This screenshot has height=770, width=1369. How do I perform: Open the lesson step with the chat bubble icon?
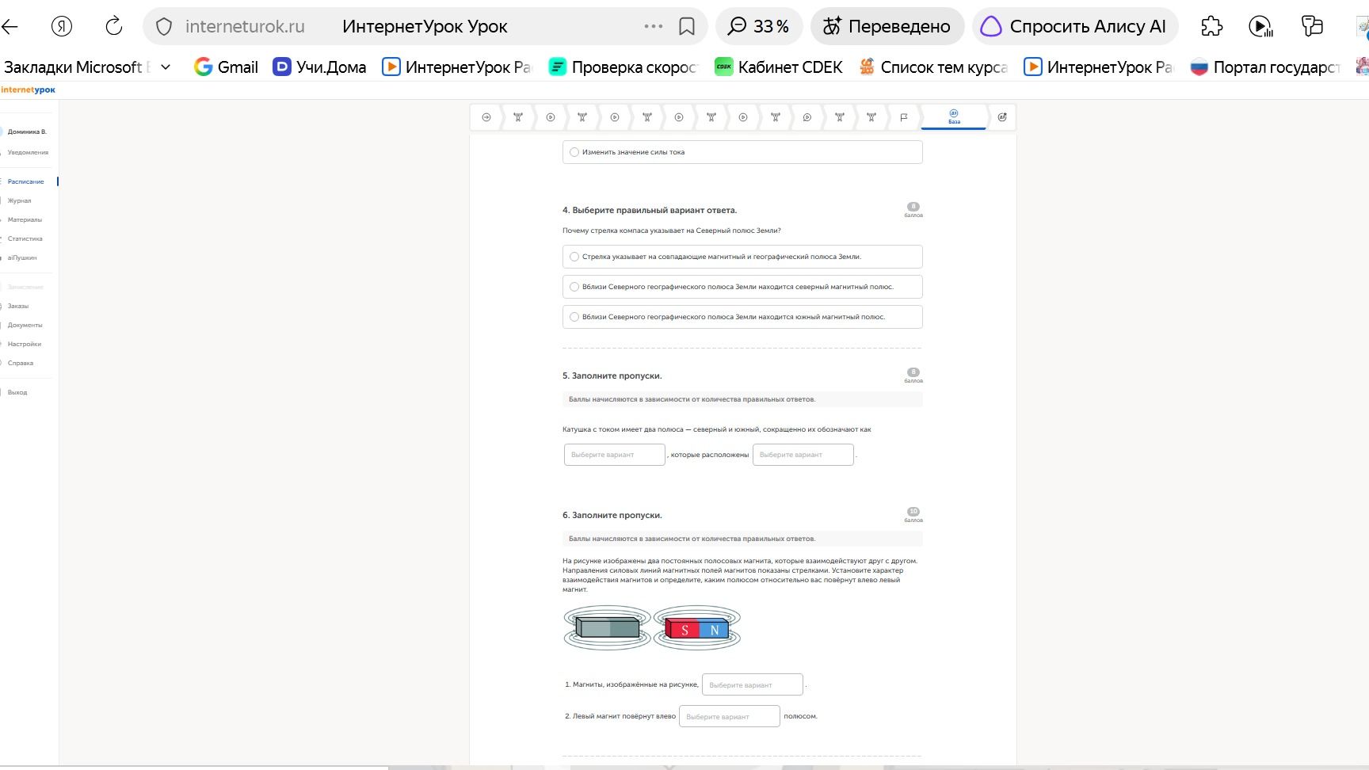pos(807,117)
